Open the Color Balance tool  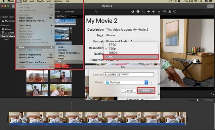point(133,12)
